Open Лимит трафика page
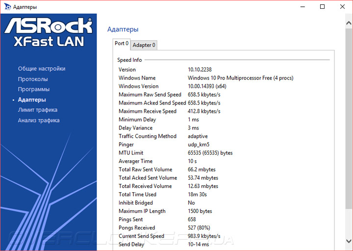 click(x=38, y=110)
